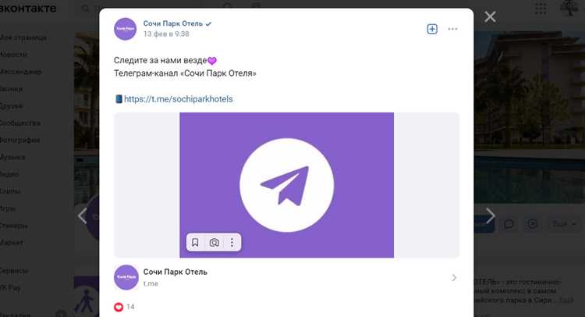Open the ВКонтакте logo in background header

(x=28, y=9)
